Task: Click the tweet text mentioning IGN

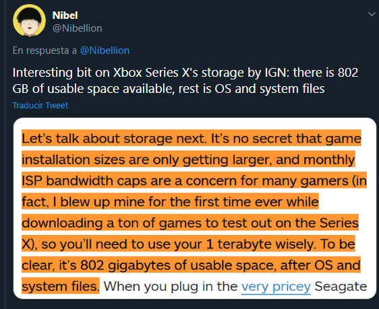Action: pyautogui.click(x=185, y=81)
